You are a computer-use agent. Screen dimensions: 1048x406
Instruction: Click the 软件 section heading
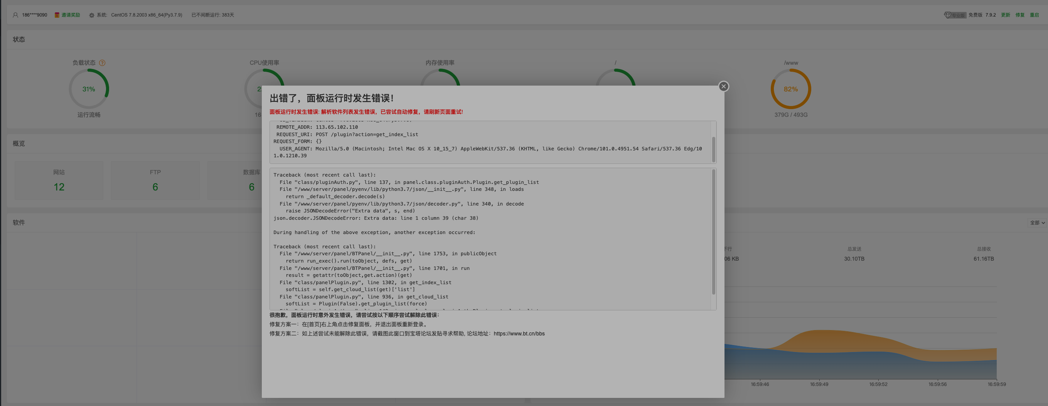(19, 222)
